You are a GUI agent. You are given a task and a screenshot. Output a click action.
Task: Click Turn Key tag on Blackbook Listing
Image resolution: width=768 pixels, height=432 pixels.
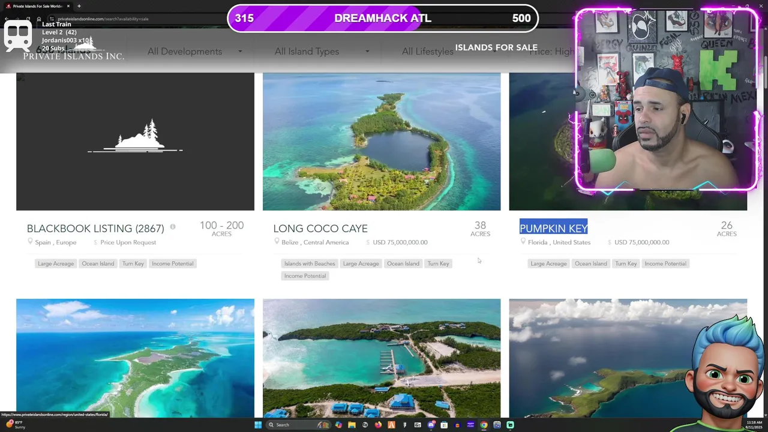coord(133,263)
